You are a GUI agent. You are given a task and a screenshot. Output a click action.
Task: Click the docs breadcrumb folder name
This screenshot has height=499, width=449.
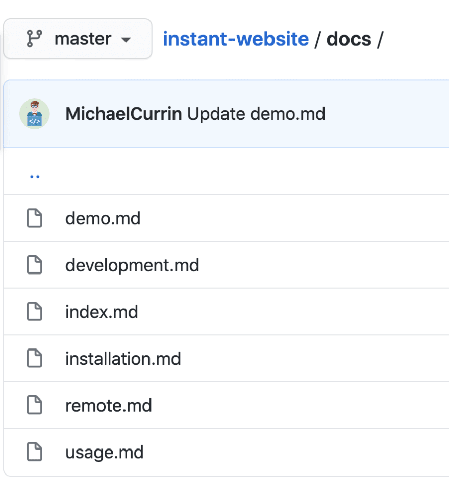pos(349,39)
